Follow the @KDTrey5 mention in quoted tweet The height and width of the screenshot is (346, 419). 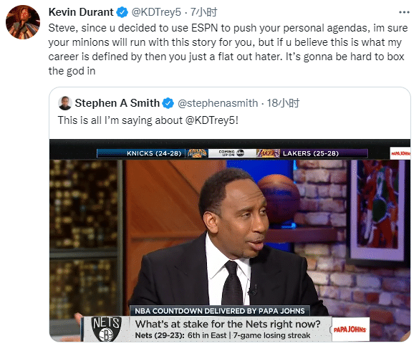[211, 120]
